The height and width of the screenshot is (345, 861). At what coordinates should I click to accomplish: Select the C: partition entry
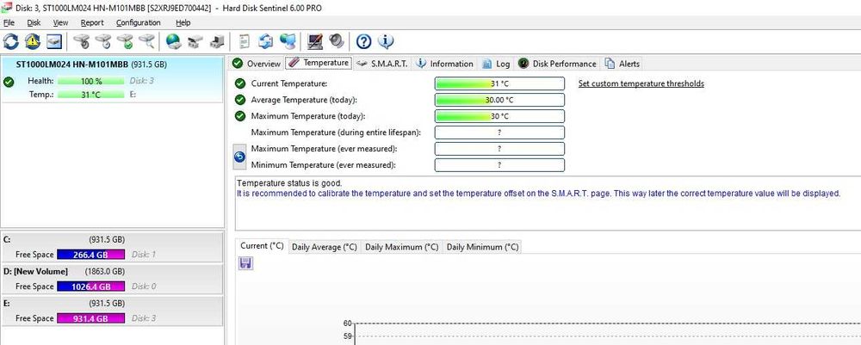pyautogui.click(x=112, y=247)
